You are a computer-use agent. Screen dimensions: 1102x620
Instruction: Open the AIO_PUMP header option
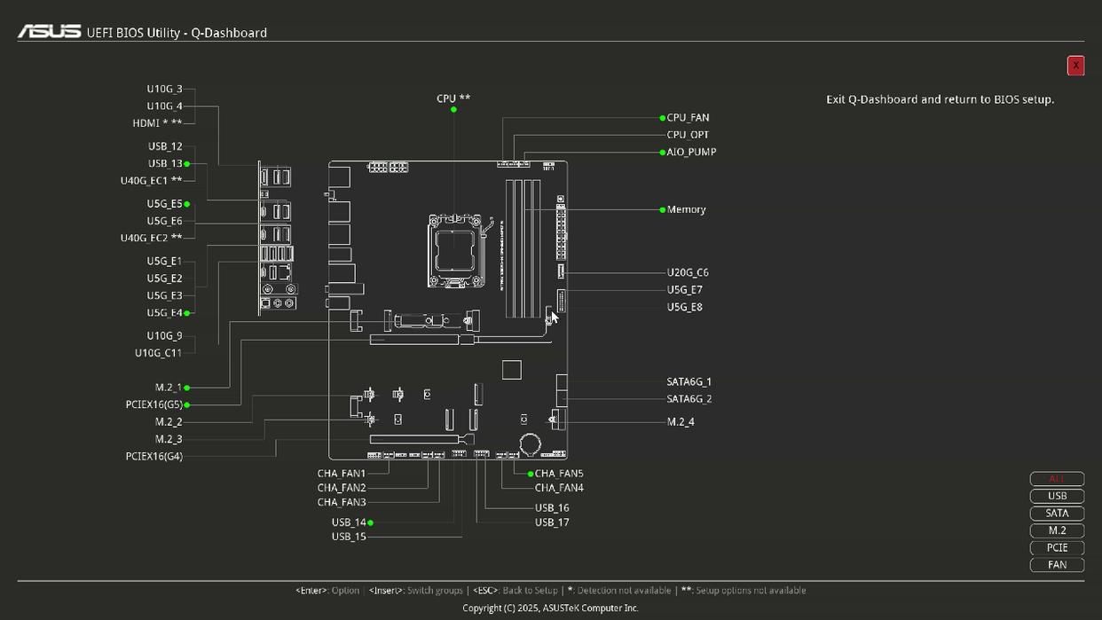[x=691, y=152]
